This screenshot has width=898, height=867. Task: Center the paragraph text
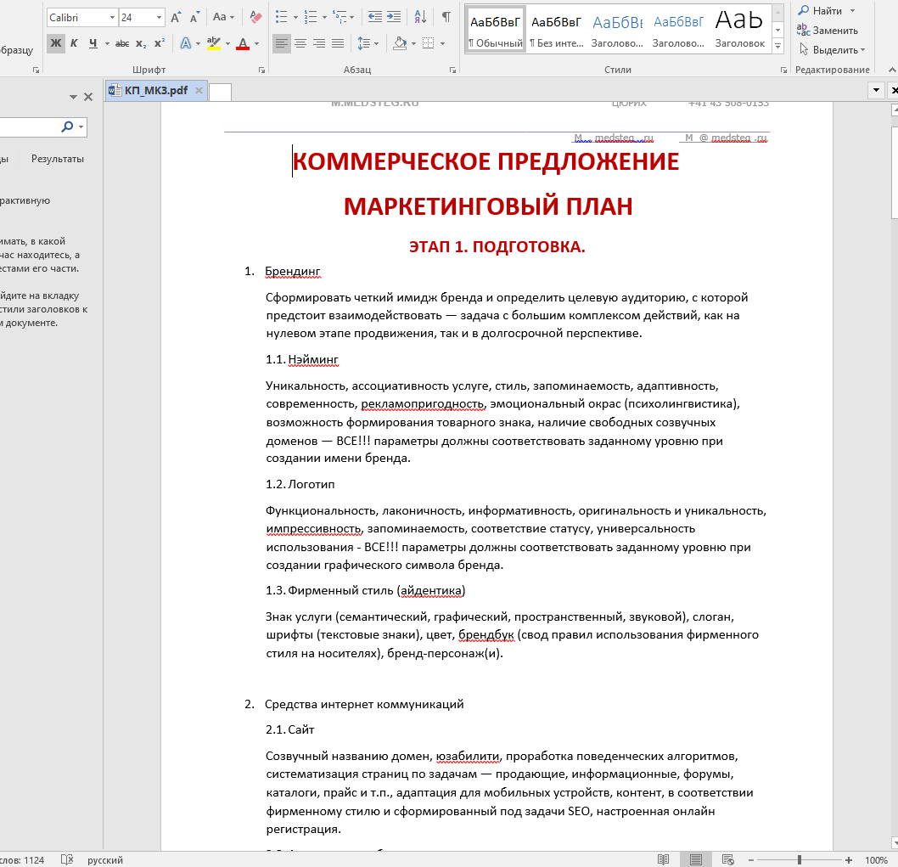(x=300, y=43)
